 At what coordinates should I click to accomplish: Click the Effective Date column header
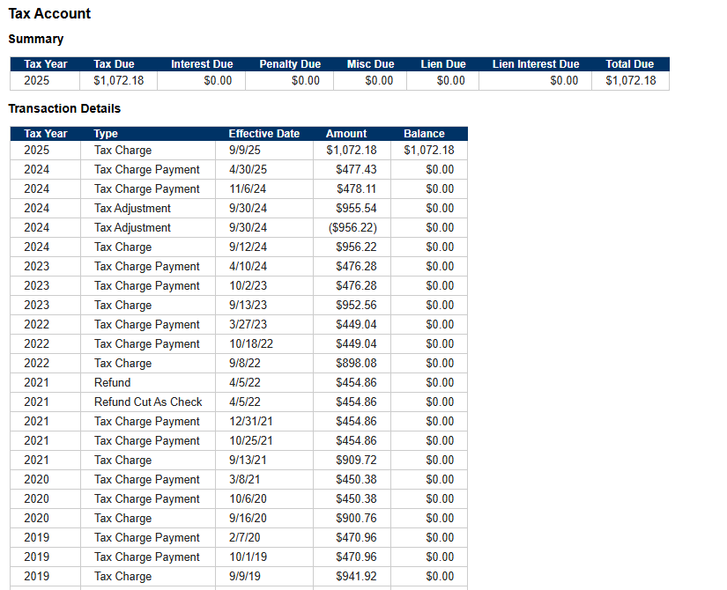[x=263, y=134]
